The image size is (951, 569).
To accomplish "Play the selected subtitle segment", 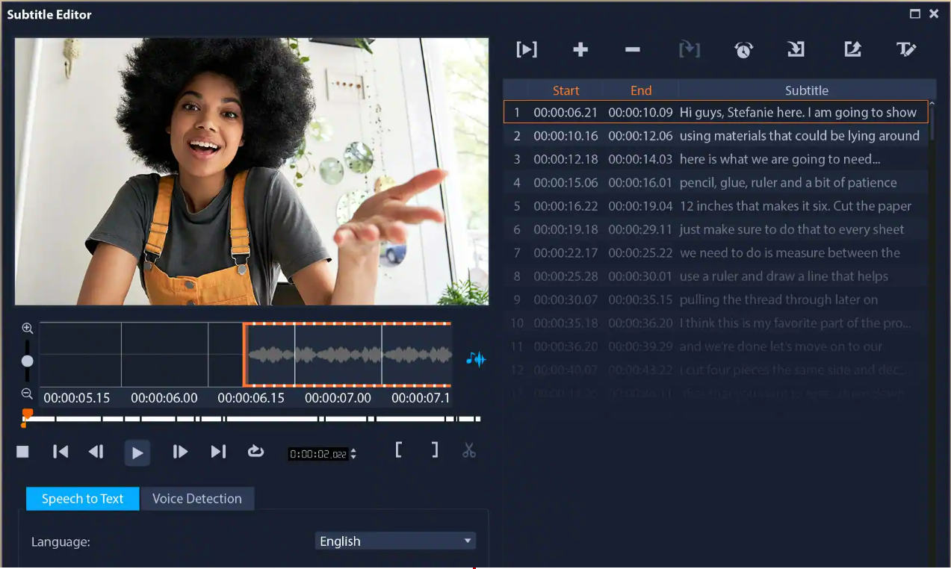I will click(x=527, y=49).
